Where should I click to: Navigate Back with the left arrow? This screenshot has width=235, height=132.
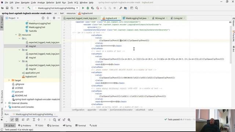click(18, 8)
